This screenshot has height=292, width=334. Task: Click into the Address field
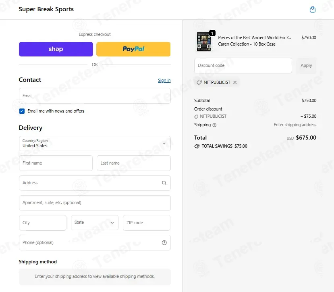click(95, 183)
